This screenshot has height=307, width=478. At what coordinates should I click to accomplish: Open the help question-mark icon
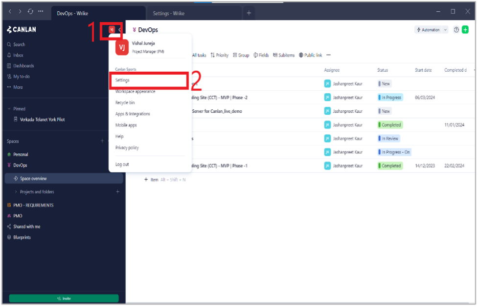click(456, 30)
